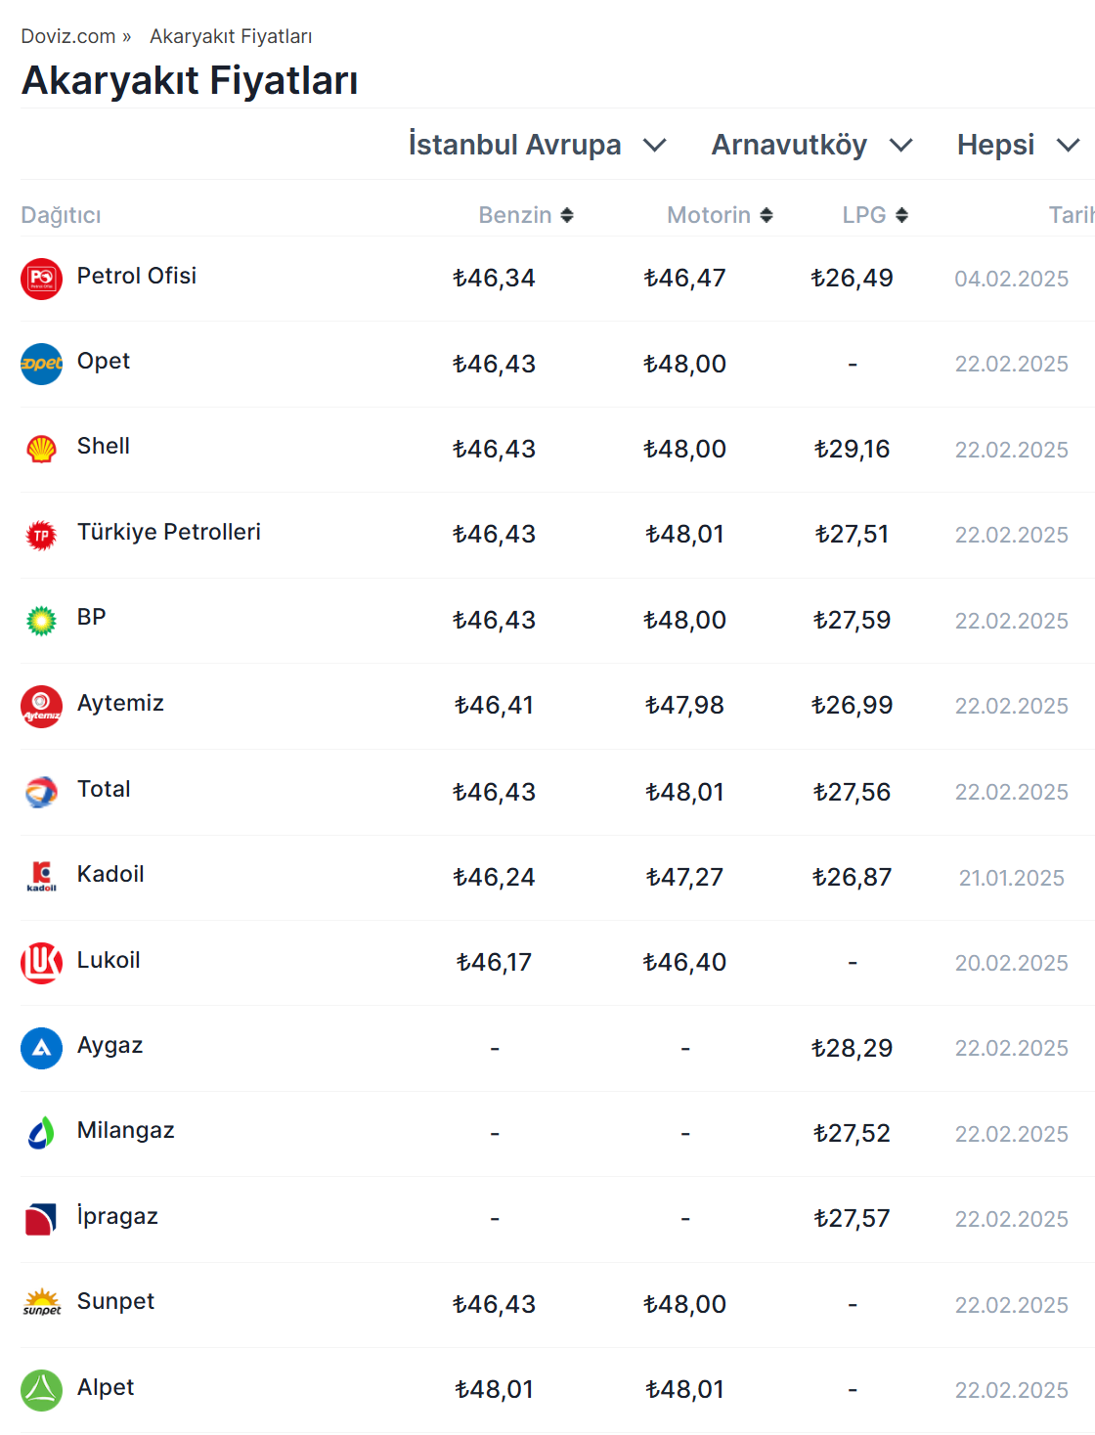This screenshot has width=1095, height=1435.
Task: Open the İstanbul Avrupa city dropdown
Action: pyautogui.click(x=537, y=145)
